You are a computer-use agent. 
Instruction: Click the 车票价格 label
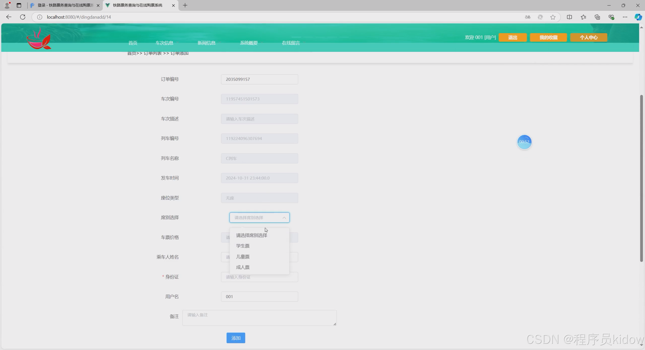click(x=170, y=237)
